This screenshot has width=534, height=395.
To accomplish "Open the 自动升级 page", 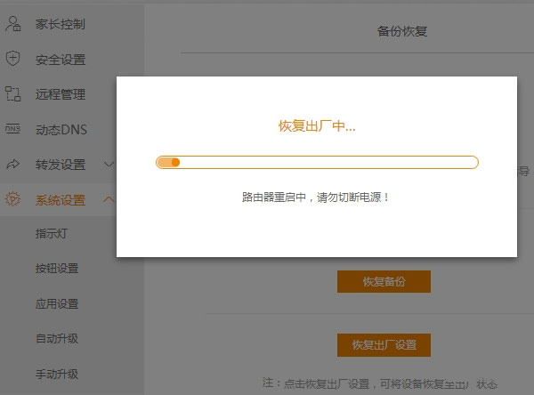I will tap(57, 339).
